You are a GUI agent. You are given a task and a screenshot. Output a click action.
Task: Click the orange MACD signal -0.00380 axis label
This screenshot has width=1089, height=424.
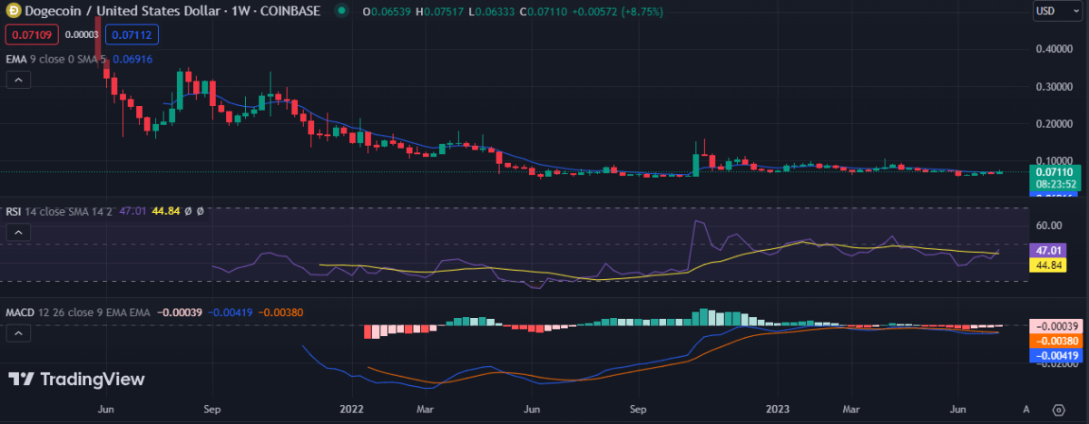tap(1055, 342)
